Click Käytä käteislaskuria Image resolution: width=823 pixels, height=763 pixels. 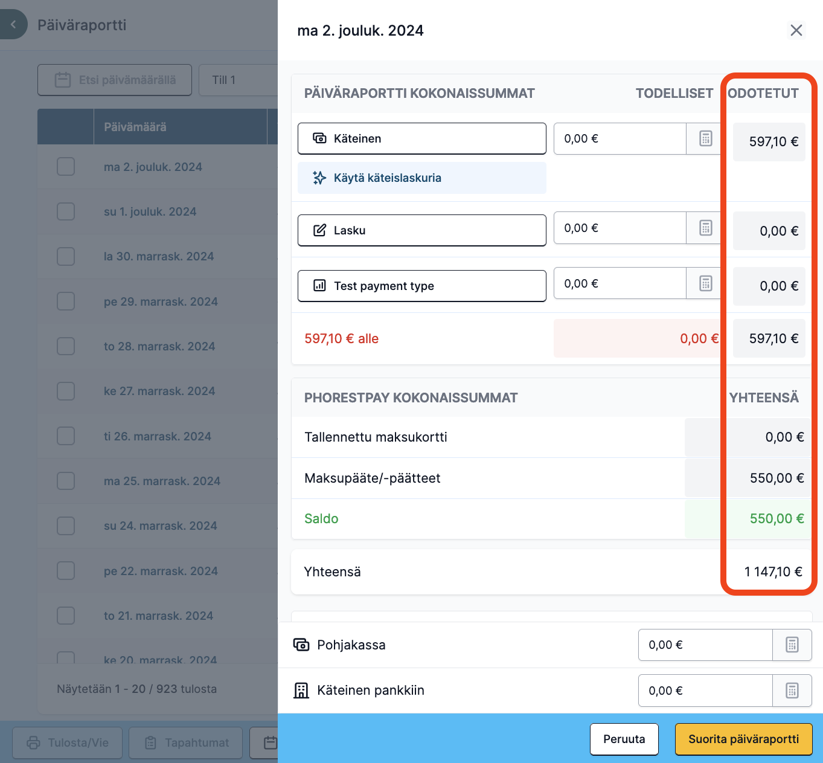click(422, 178)
